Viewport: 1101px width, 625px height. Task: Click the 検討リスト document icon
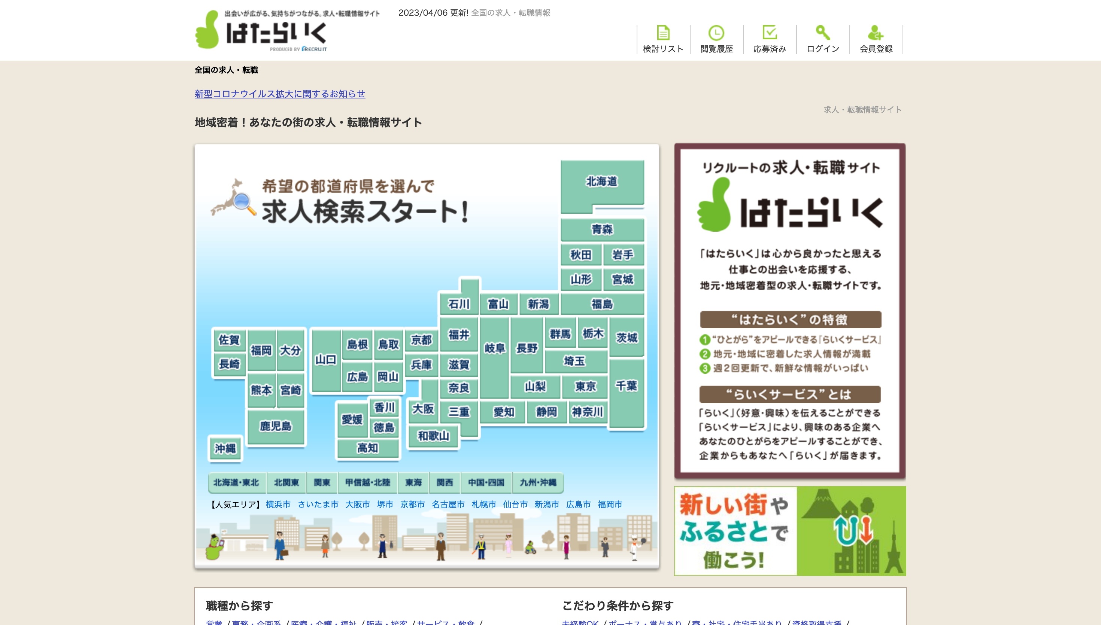tap(663, 33)
